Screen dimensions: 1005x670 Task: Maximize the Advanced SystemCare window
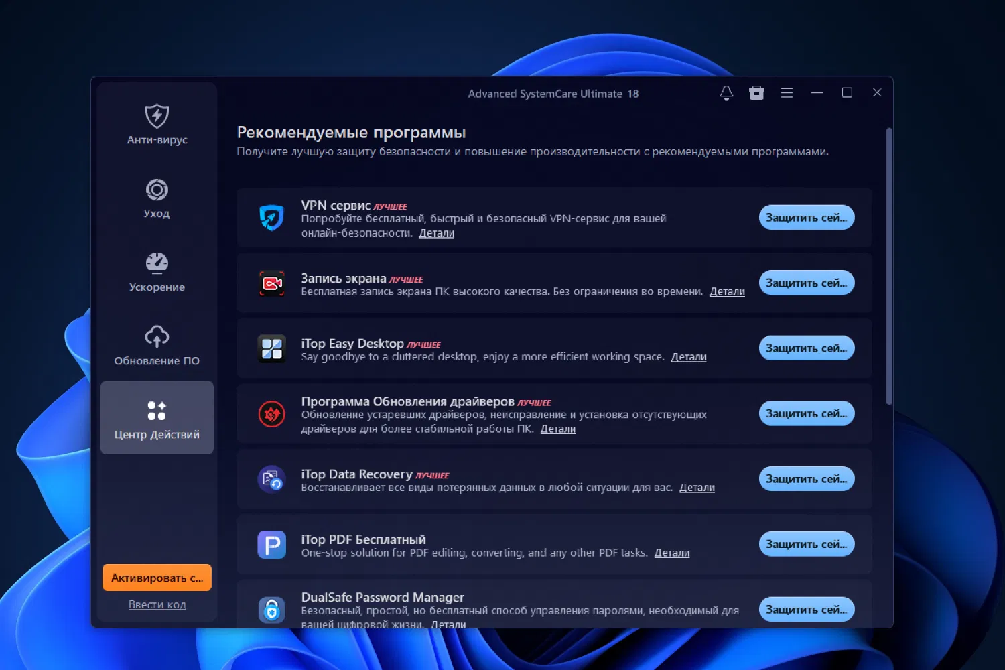tap(847, 93)
